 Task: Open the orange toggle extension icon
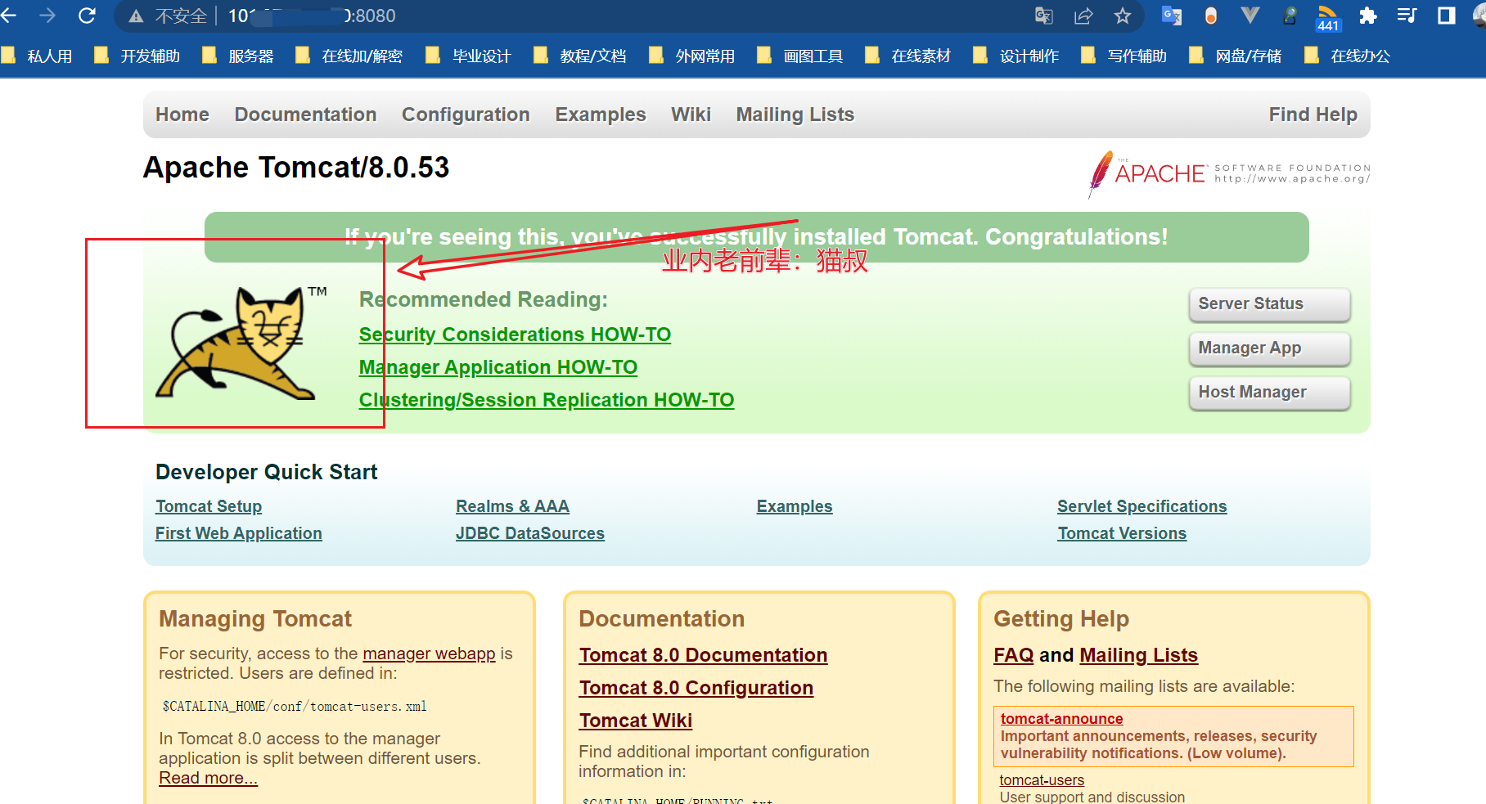click(1211, 16)
